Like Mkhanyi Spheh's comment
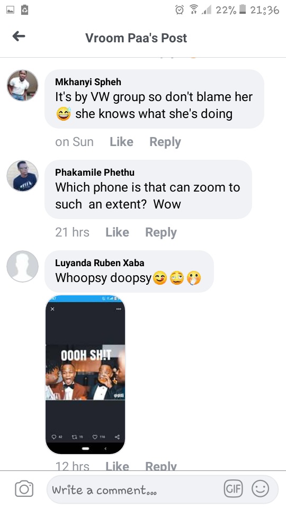The height and width of the screenshot is (508, 286). tap(121, 142)
